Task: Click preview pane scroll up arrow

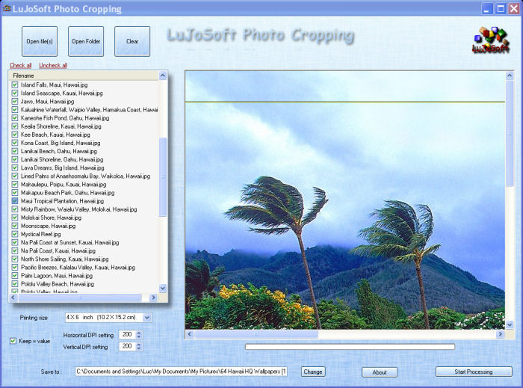Action: pyautogui.click(x=510, y=76)
